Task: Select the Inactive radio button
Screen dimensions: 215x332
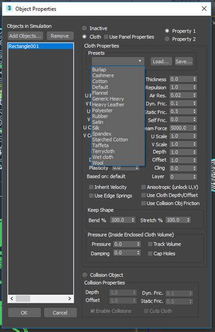Action: [84, 28]
